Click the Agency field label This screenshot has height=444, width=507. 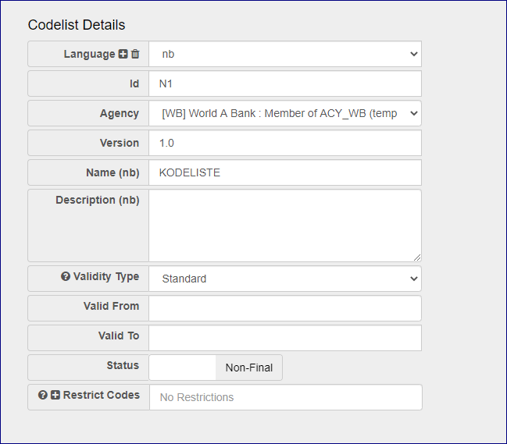[x=119, y=113]
